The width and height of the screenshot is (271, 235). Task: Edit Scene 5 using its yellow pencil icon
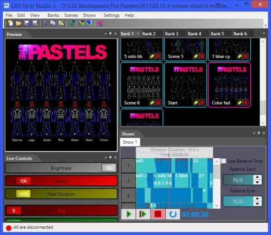[x=196, y=56]
